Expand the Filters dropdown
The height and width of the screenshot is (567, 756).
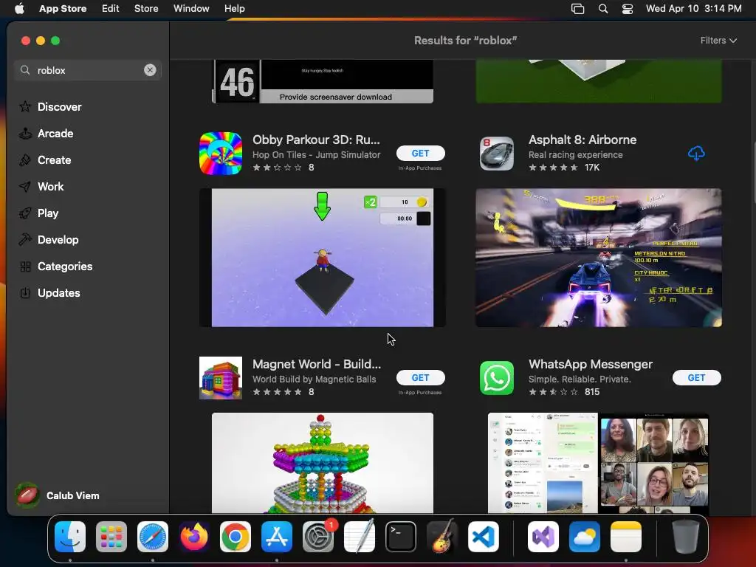click(718, 41)
